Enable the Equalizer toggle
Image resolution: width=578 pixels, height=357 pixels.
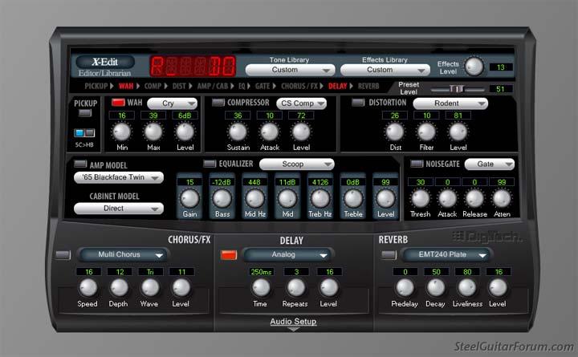(210, 164)
